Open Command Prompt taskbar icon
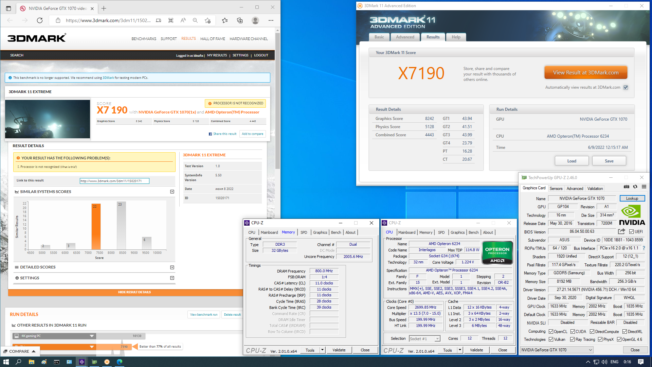 [56, 362]
